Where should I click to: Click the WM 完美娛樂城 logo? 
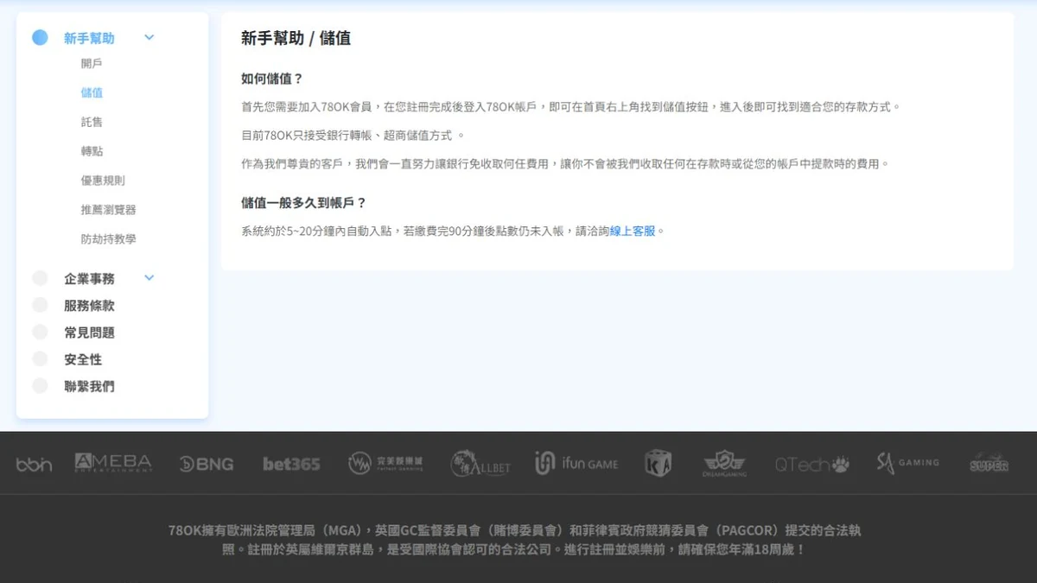coord(385,464)
